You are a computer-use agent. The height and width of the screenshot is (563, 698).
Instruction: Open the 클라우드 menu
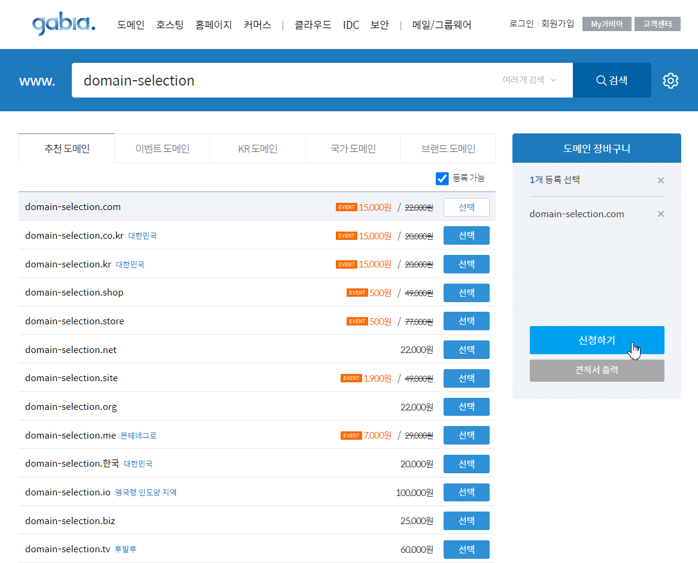pyautogui.click(x=313, y=25)
